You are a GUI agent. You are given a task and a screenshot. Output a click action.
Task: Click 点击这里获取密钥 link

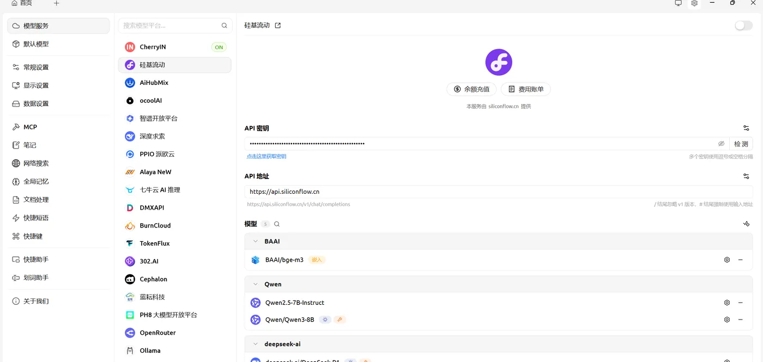click(x=267, y=156)
